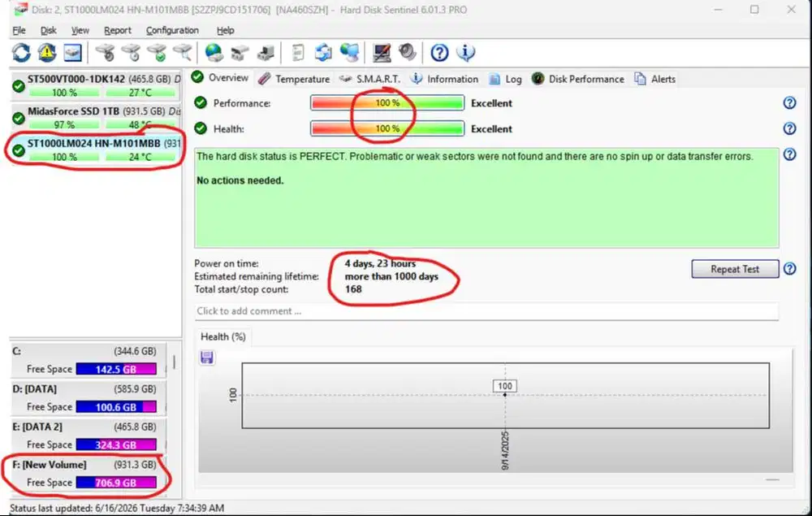Select the Health (%) graph tab
This screenshot has height=516, width=812.
(x=223, y=336)
